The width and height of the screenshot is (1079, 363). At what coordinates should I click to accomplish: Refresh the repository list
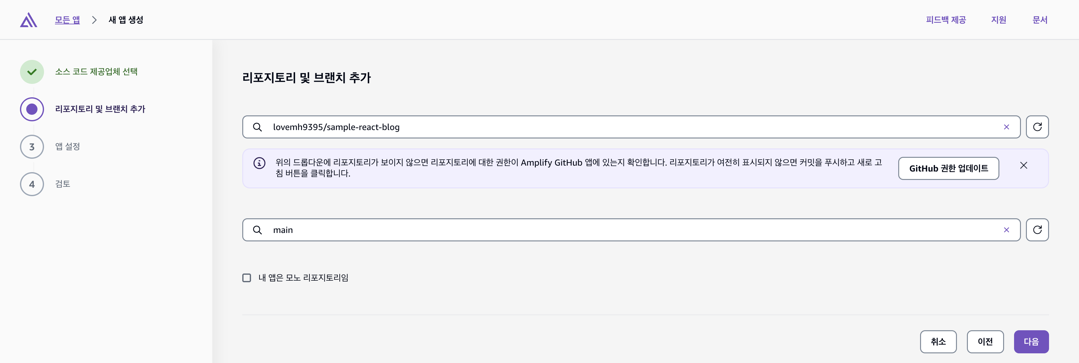pos(1037,127)
